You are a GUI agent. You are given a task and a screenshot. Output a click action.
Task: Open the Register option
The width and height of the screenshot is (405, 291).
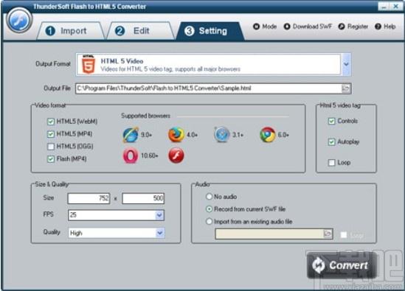pos(353,27)
